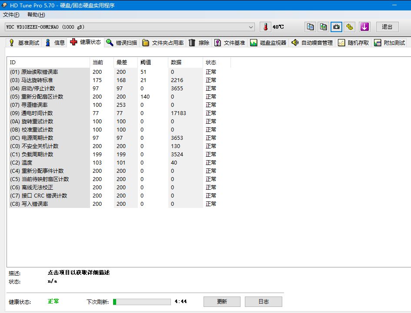Click the 更新 button

coord(222,301)
